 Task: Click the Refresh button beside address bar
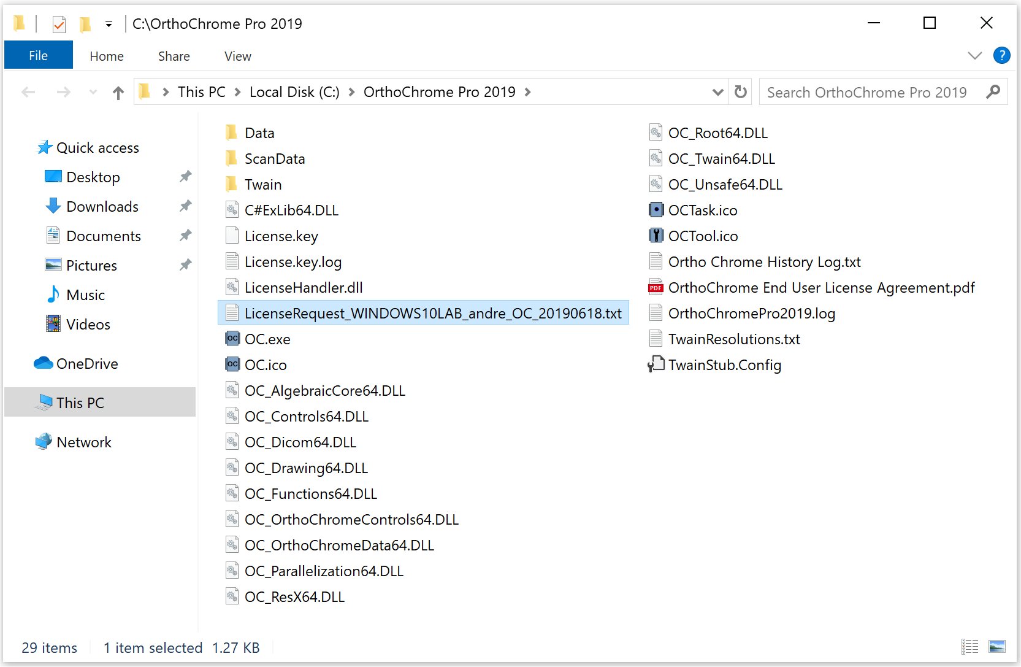[x=741, y=92]
